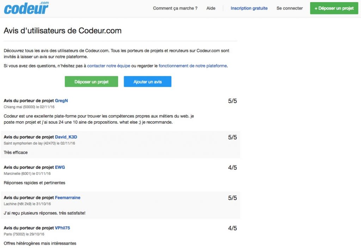
Task: Click green 'Déposer un projet' button beside Ajouter un avis
Action: 91,82
